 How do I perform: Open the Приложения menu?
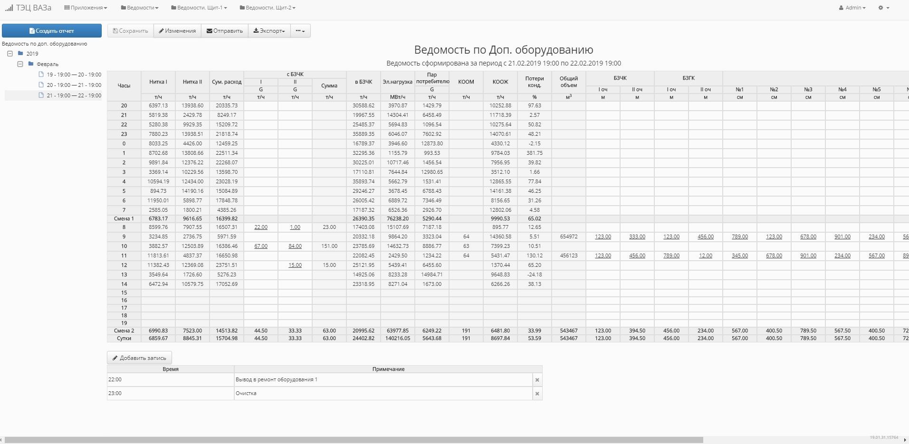coord(86,8)
